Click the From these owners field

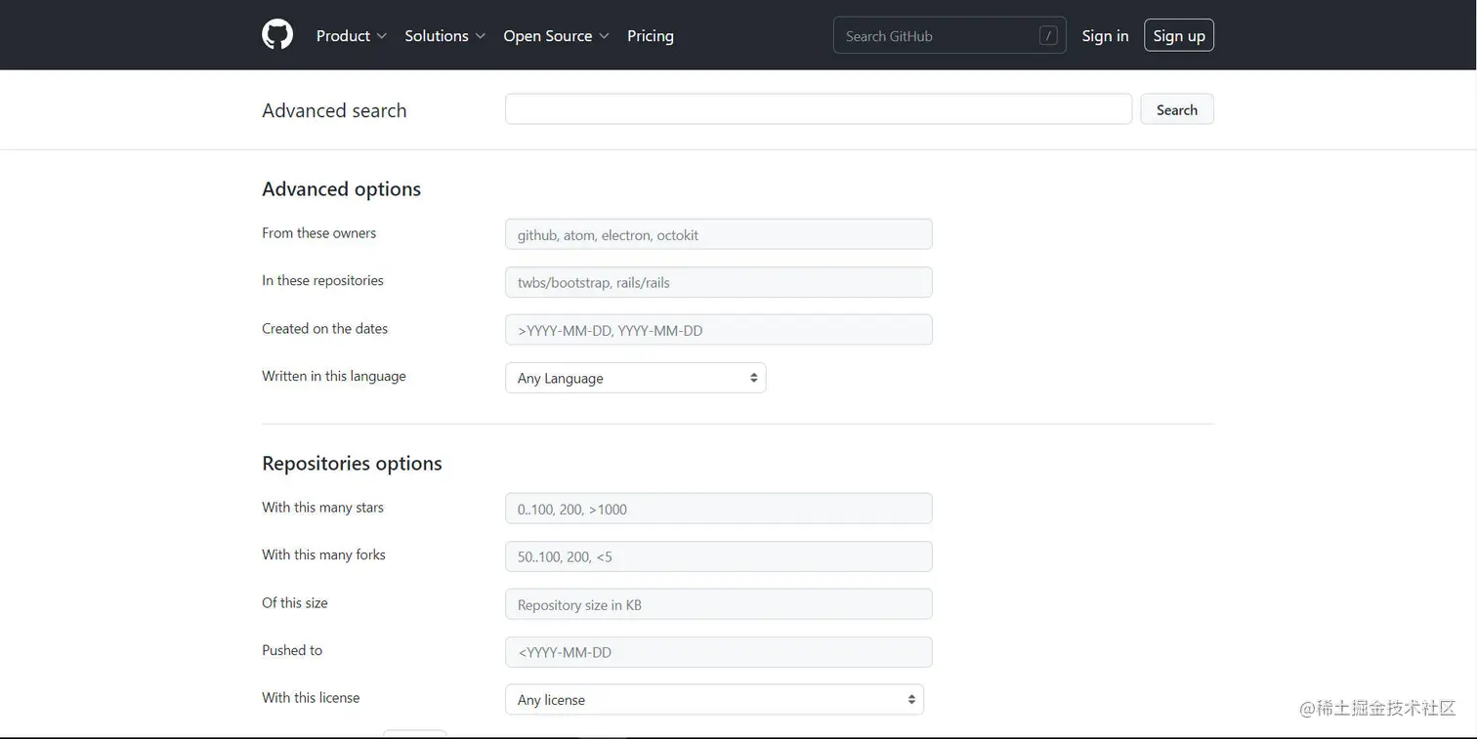pos(718,234)
